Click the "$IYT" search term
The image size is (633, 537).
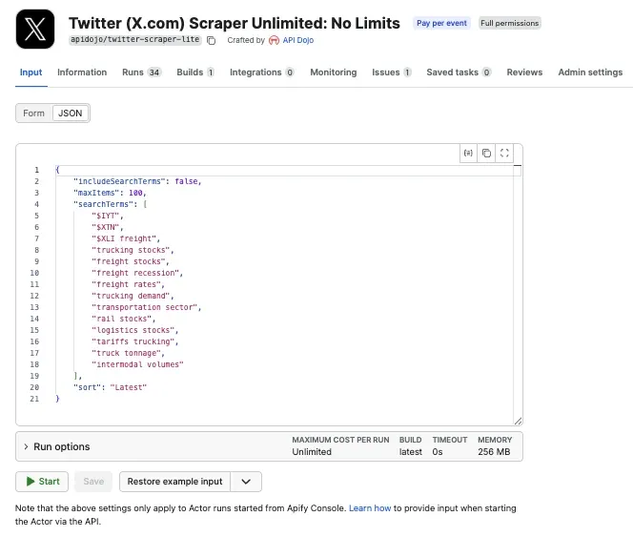click(108, 216)
